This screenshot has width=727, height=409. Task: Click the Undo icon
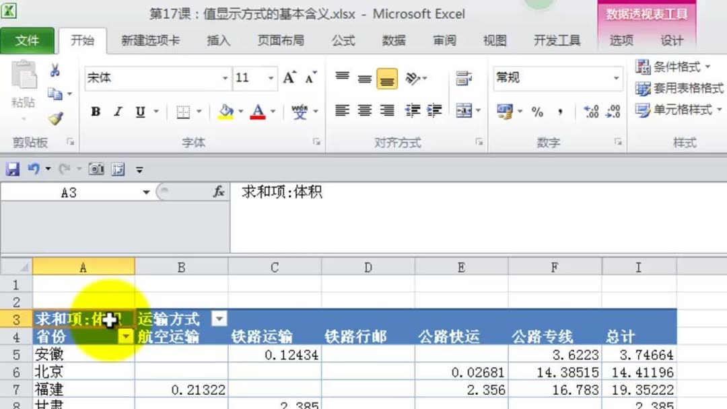34,168
